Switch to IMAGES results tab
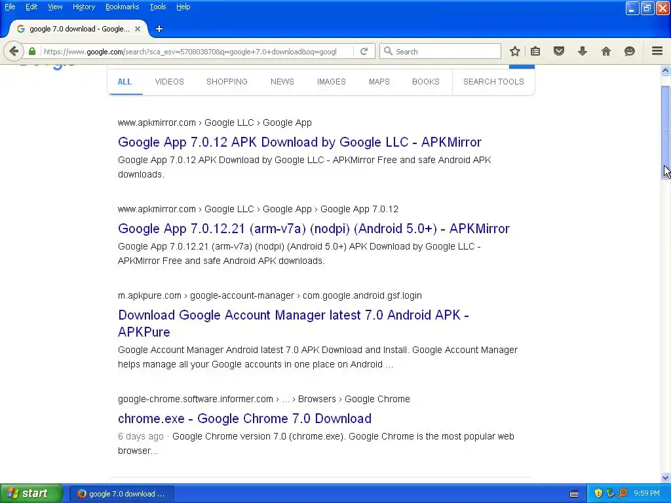This screenshot has height=503, width=671. point(331,82)
